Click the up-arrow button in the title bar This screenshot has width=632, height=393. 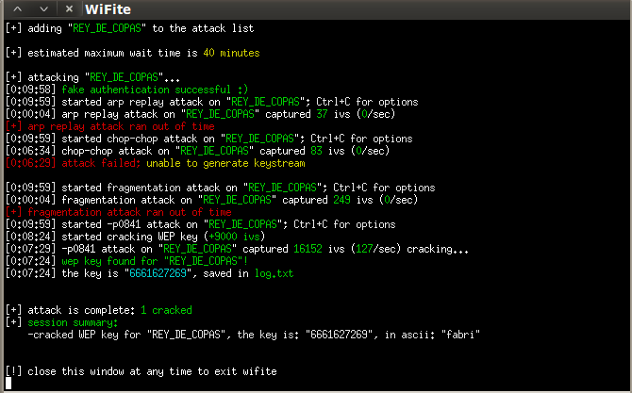[x=17, y=9]
